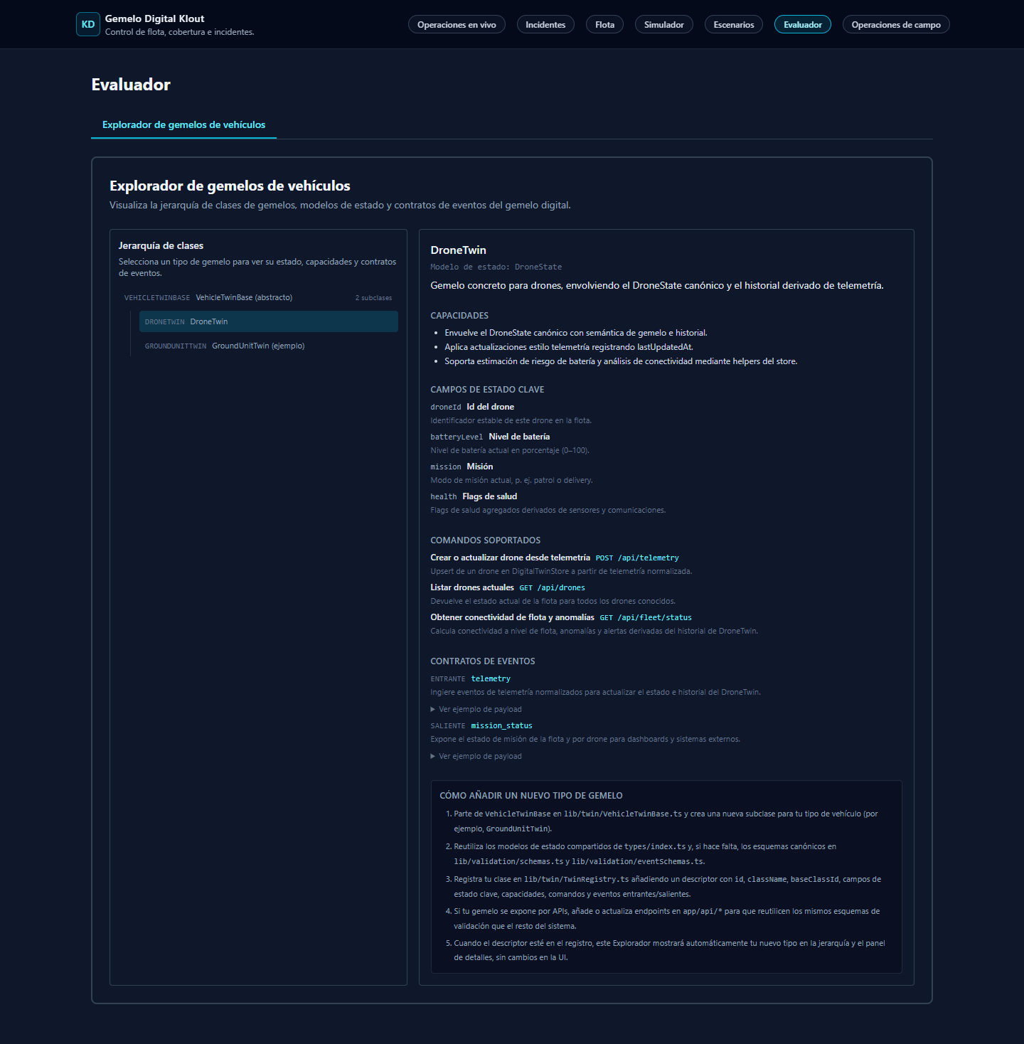Click the mission field name
The image size is (1024, 1044).
[446, 467]
